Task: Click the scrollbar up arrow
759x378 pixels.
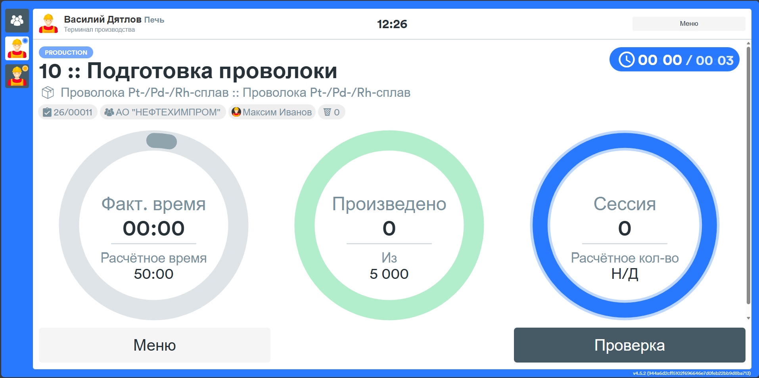Action: 748,43
